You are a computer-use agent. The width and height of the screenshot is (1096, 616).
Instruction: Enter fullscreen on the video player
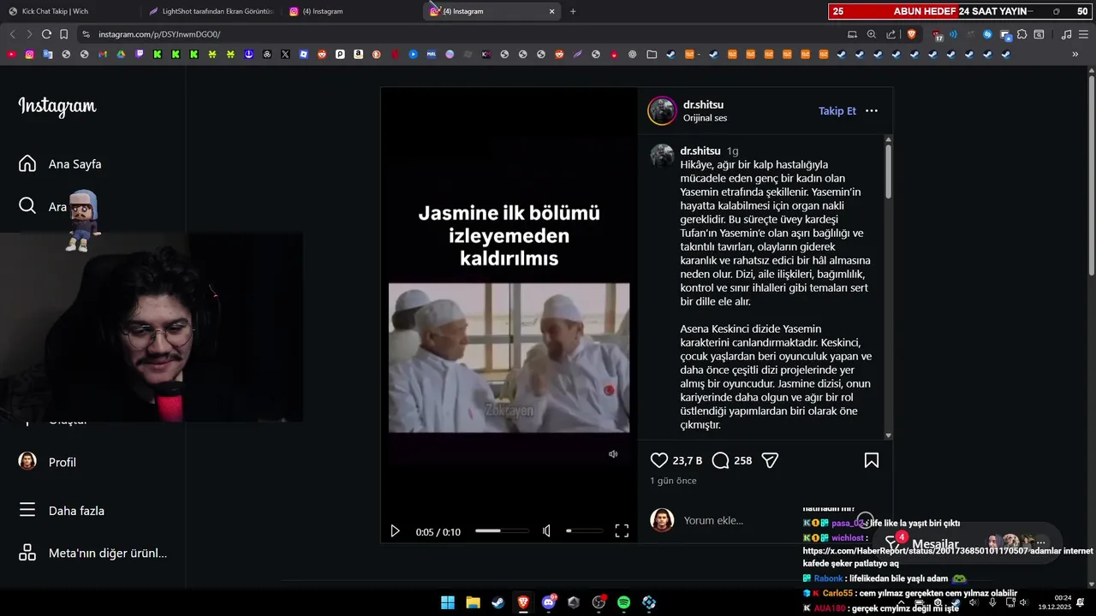pos(622,531)
